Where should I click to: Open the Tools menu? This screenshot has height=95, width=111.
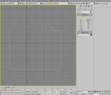pos(7,1)
